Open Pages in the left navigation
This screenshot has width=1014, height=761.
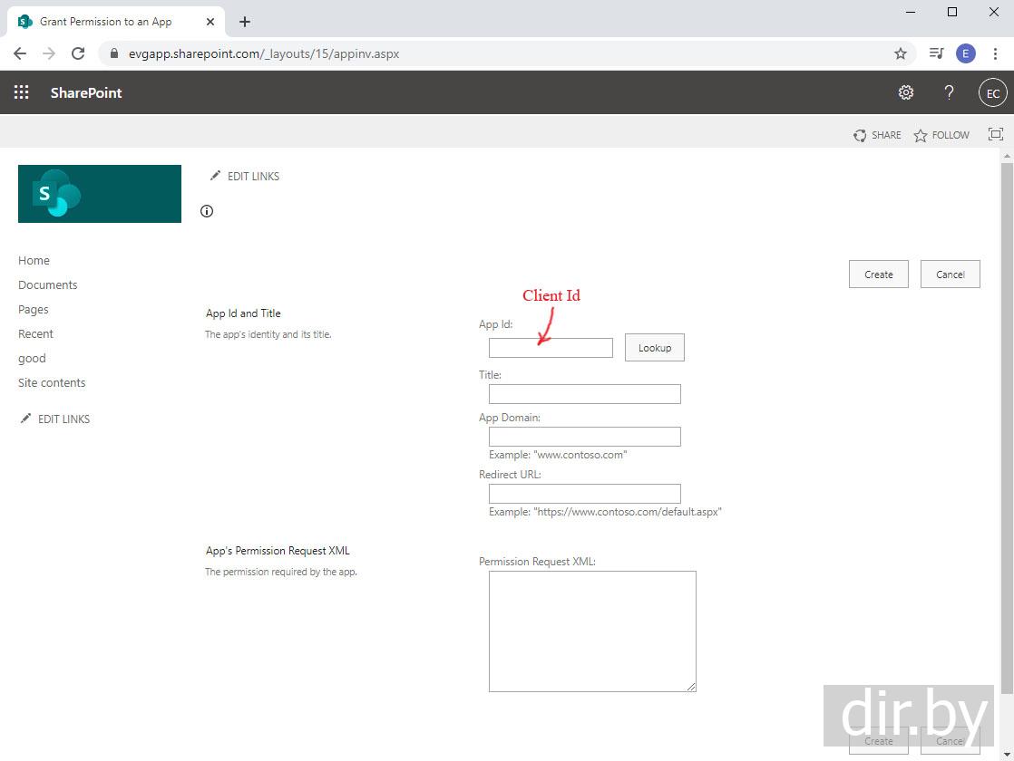33,310
